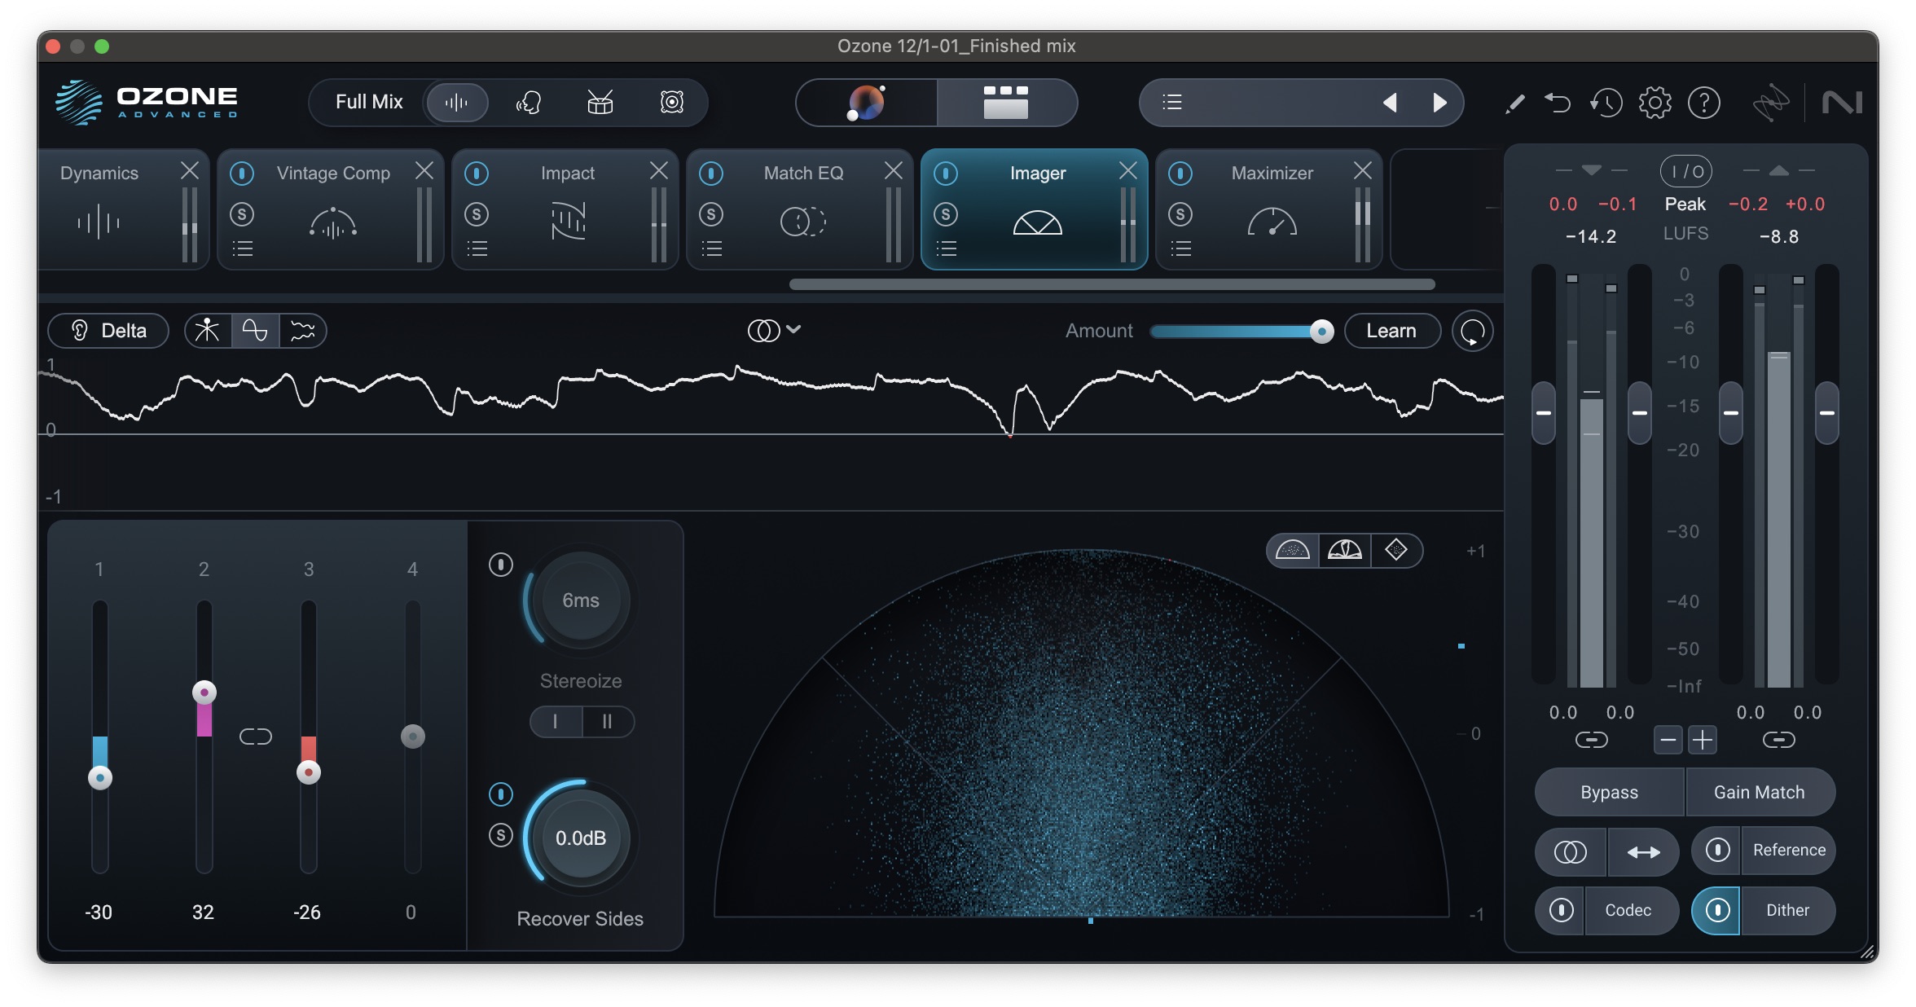Toggle the Match EQ power button

[712, 174]
